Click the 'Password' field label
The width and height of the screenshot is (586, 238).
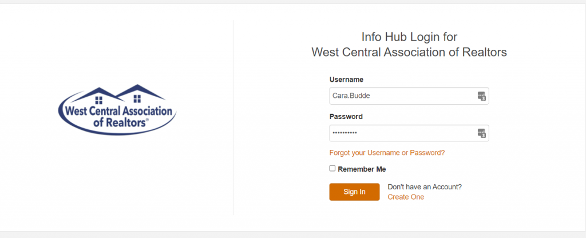coord(346,117)
